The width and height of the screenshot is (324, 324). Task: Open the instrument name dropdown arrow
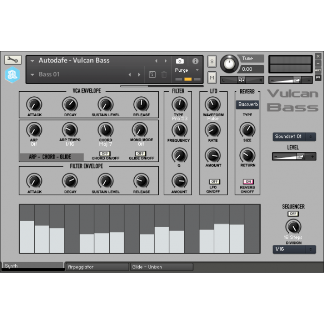click(32, 61)
